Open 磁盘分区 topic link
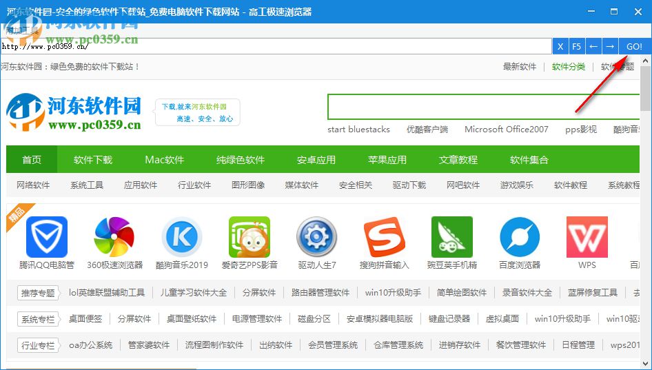The width and height of the screenshot is (652, 370). pos(314,319)
